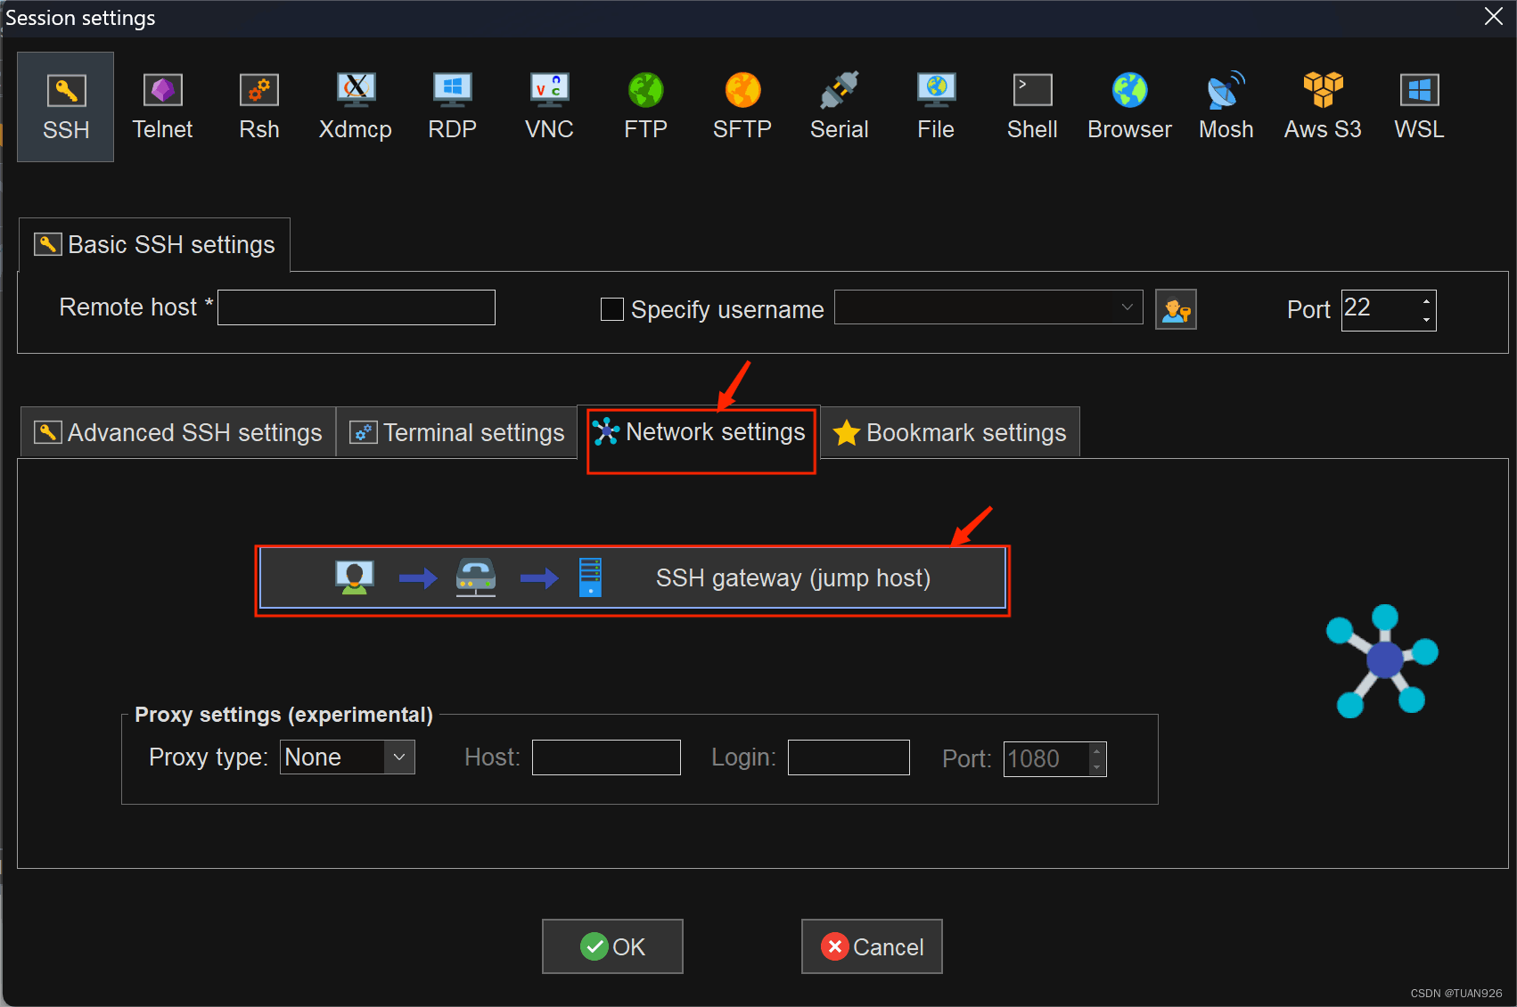Increase the proxy port value
The height and width of the screenshot is (1007, 1517).
(x=1097, y=751)
